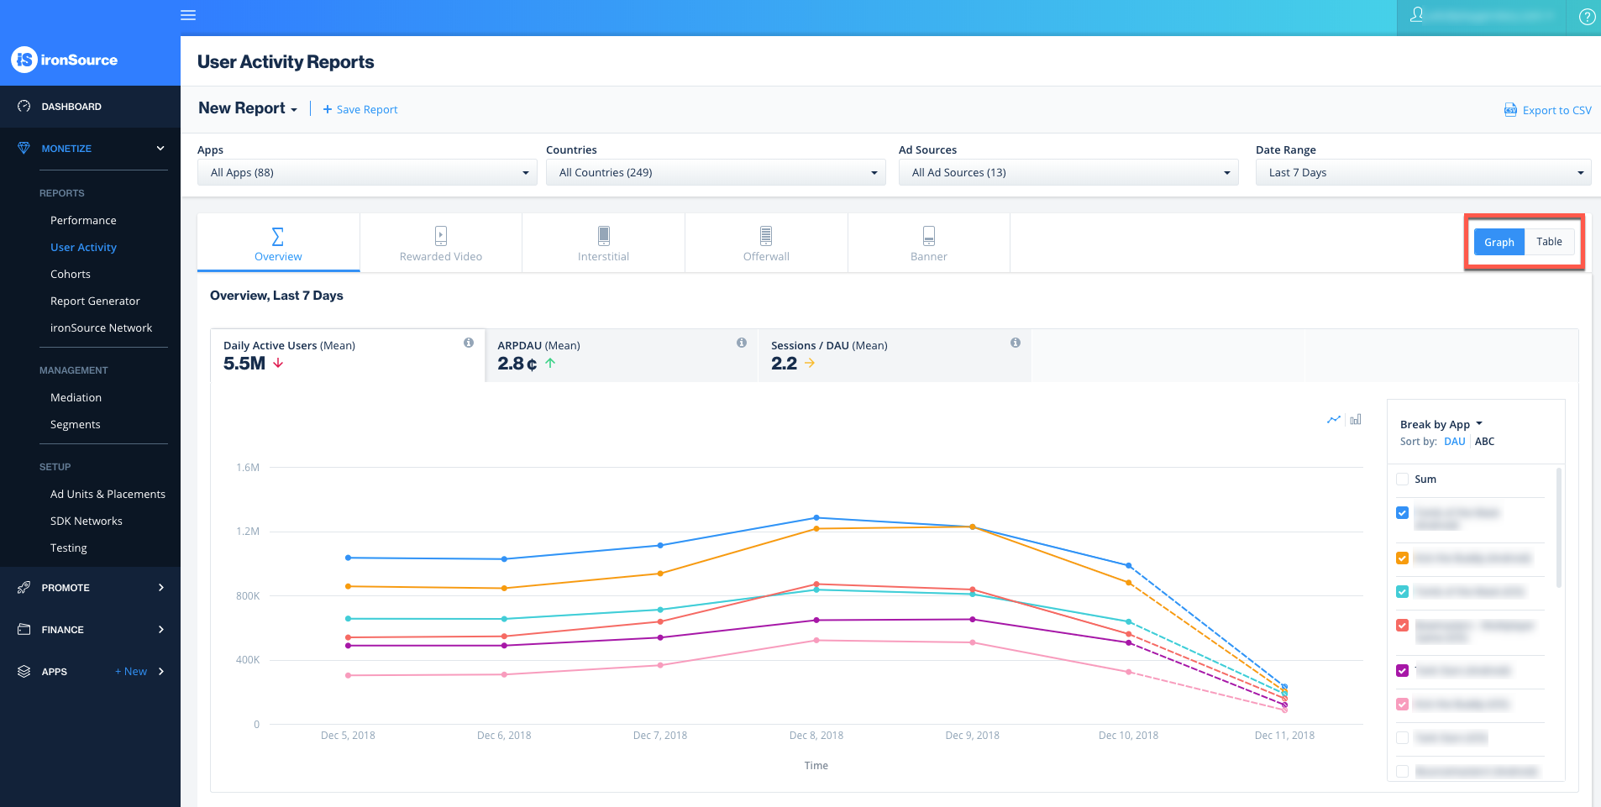Click the Rewarded Video phone icon
The height and width of the screenshot is (807, 1601).
pos(441,236)
